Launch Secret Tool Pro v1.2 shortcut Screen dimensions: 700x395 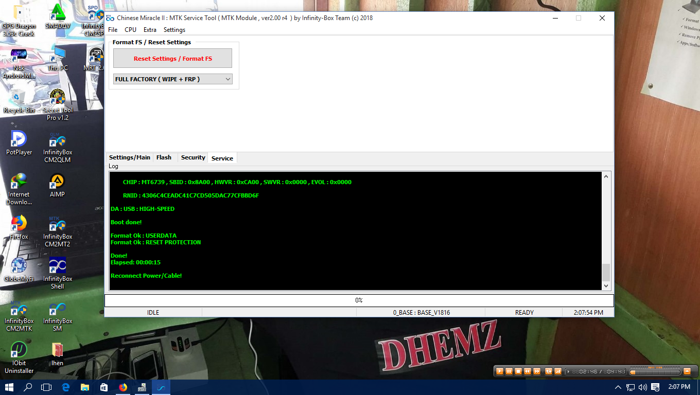pos(57,105)
